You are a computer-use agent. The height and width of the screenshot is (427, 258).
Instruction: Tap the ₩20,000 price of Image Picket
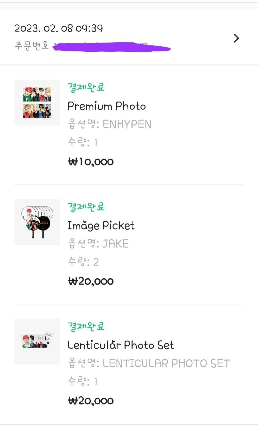[x=91, y=281]
